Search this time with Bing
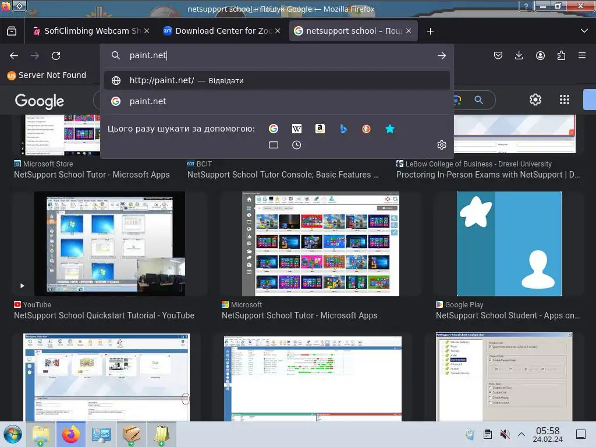This screenshot has width=596, height=447. pos(343,129)
